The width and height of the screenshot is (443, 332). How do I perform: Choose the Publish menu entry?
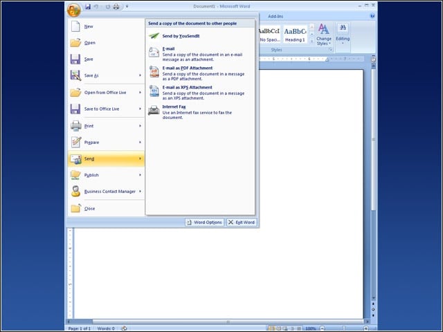click(x=106, y=175)
